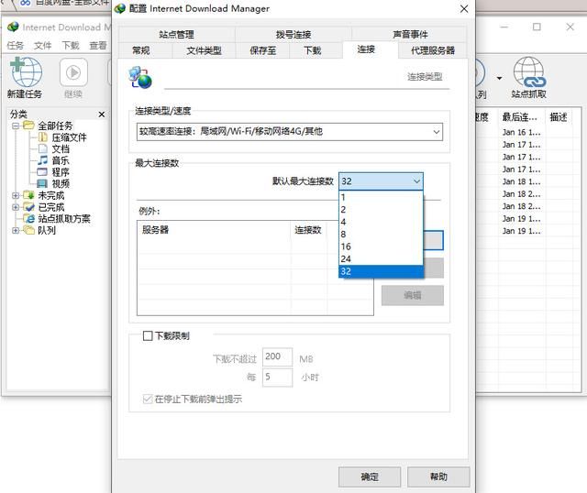Choose 1 in connection count list

[x=381, y=197]
